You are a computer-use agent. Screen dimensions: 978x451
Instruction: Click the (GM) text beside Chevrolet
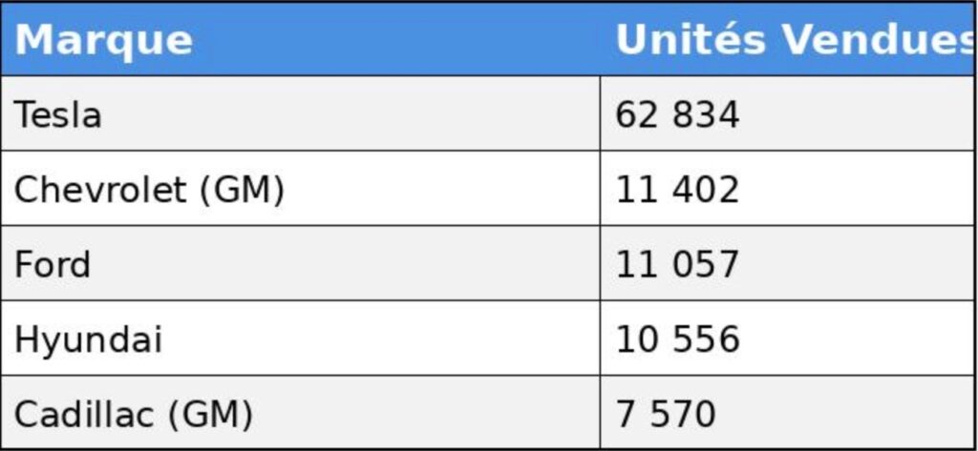(242, 190)
